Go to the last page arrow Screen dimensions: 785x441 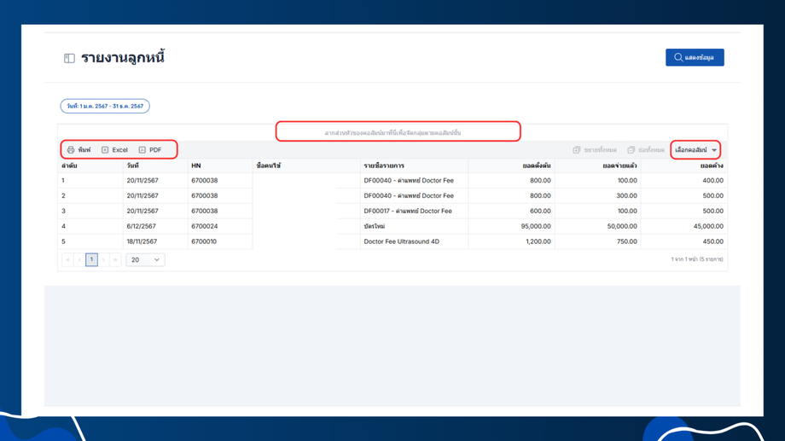pyautogui.click(x=116, y=260)
